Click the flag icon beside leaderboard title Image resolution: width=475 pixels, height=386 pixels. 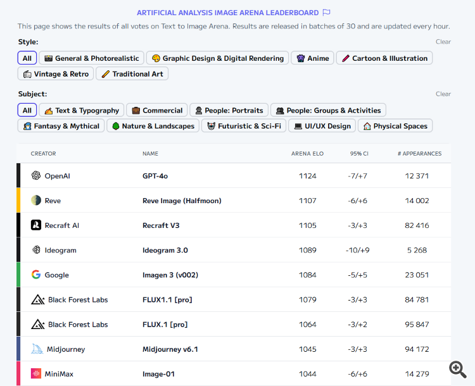tap(326, 13)
